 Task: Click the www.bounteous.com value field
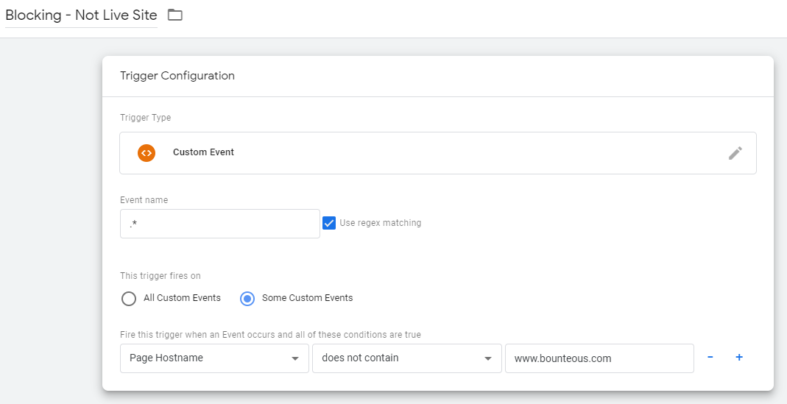(599, 358)
